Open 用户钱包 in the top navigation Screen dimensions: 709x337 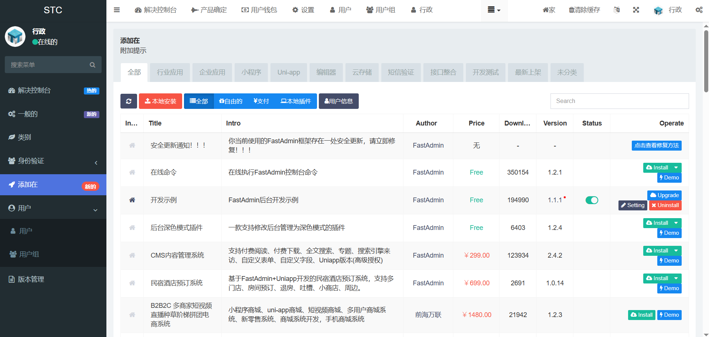point(259,10)
